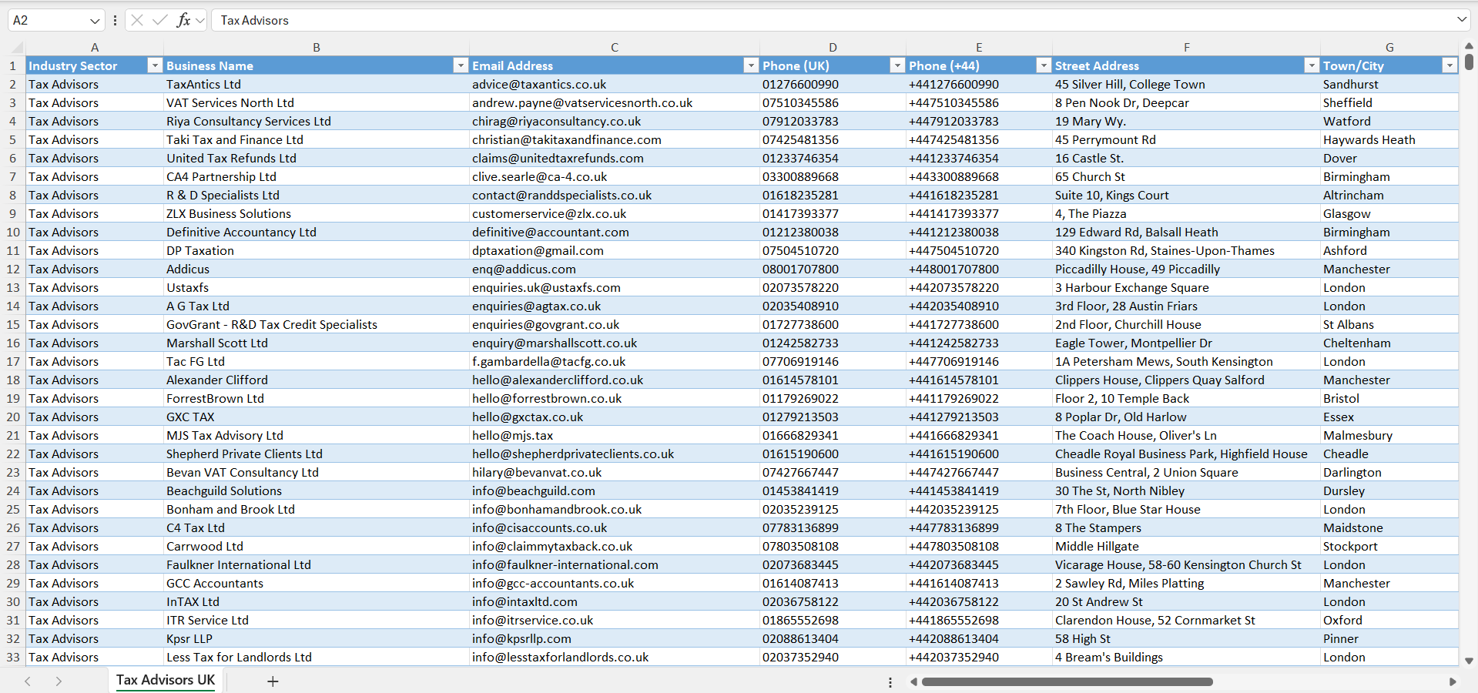The width and height of the screenshot is (1478, 693).
Task: Select row 17 header
Action: coord(13,362)
